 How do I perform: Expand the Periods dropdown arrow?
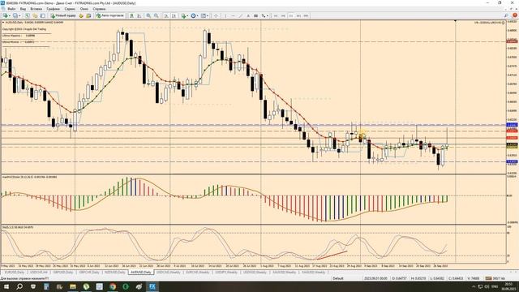(x=198, y=15)
